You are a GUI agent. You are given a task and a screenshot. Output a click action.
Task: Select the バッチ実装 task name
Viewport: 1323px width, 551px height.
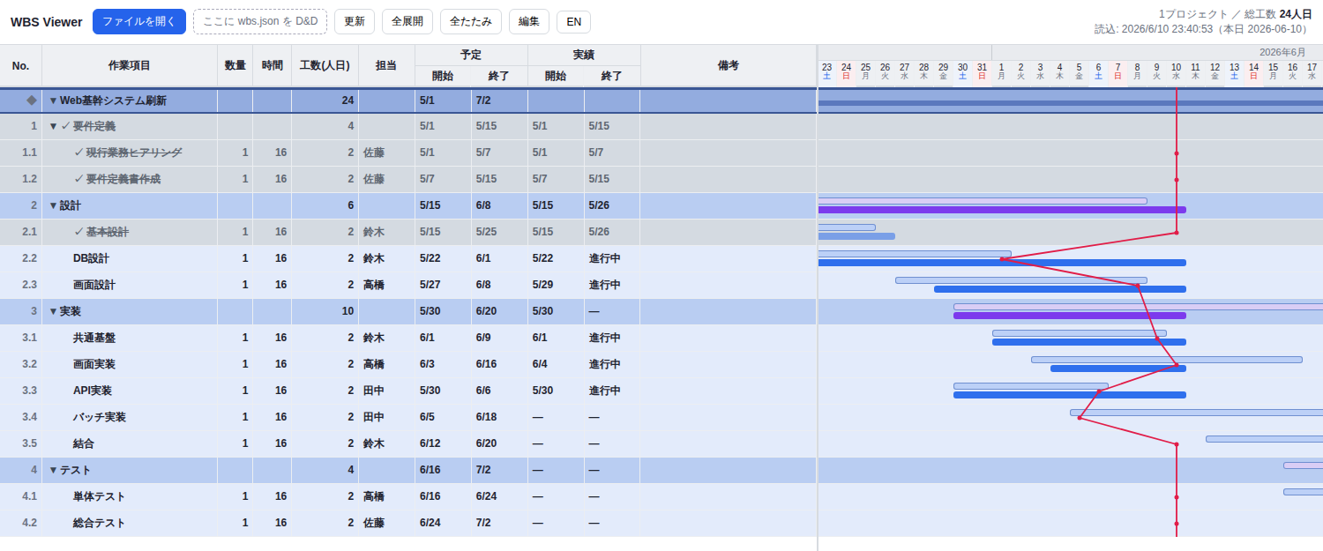(x=100, y=417)
